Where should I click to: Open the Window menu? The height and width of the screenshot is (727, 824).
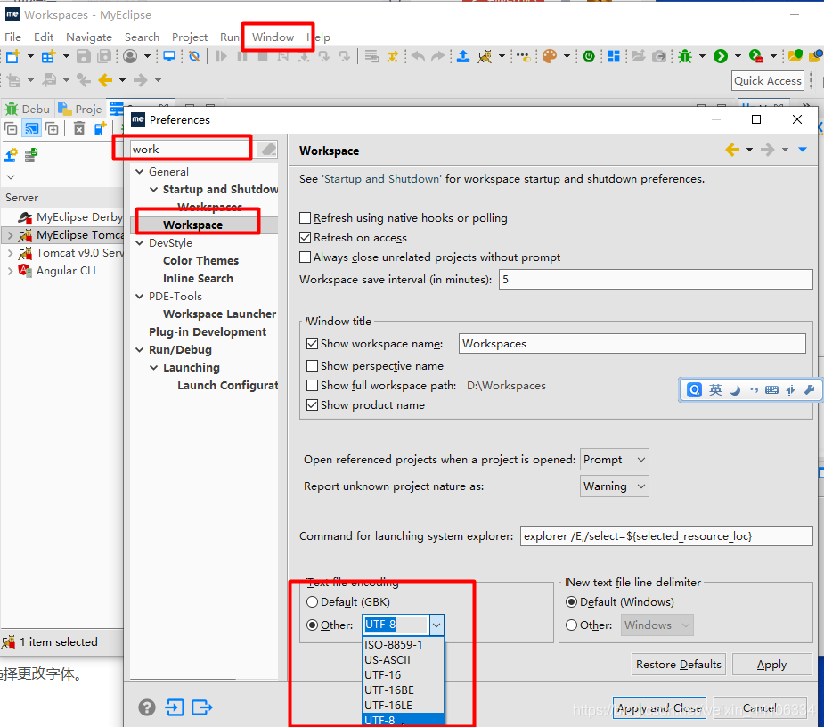273,37
